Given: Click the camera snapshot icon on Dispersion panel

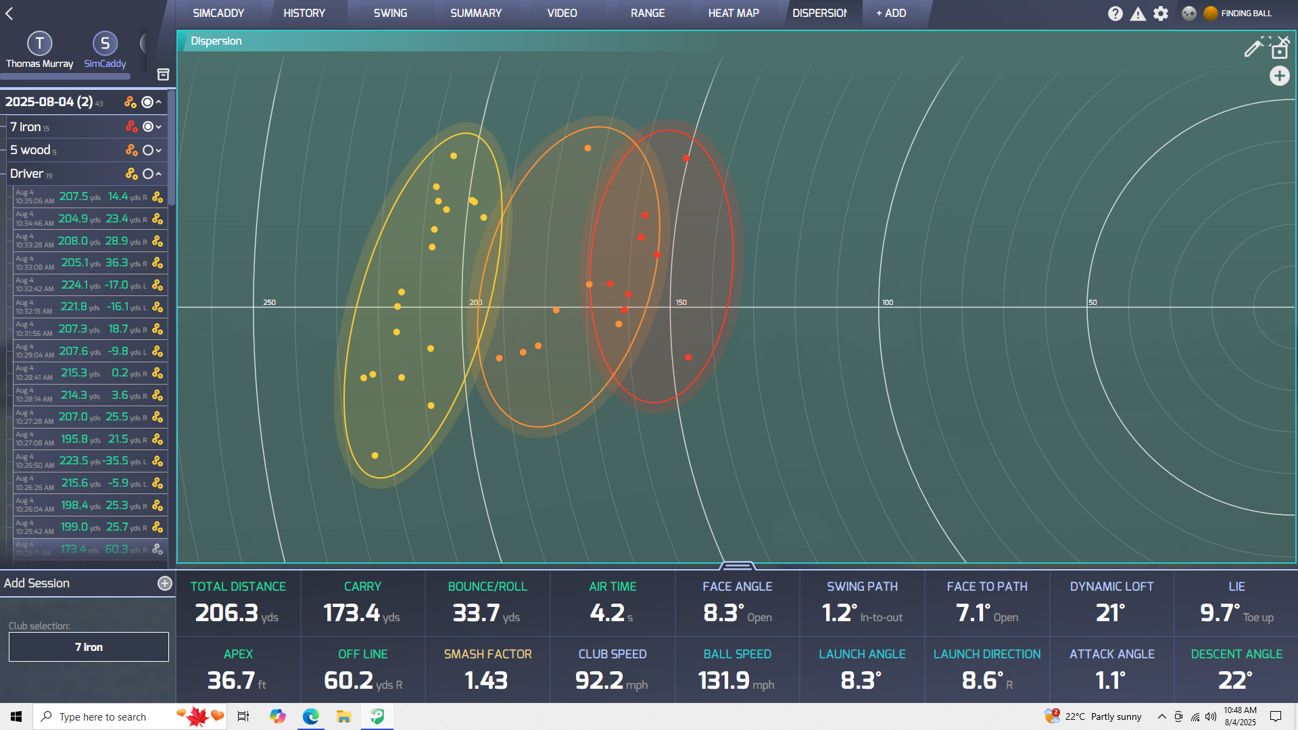Looking at the screenshot, I should [x=1279, y=51].
